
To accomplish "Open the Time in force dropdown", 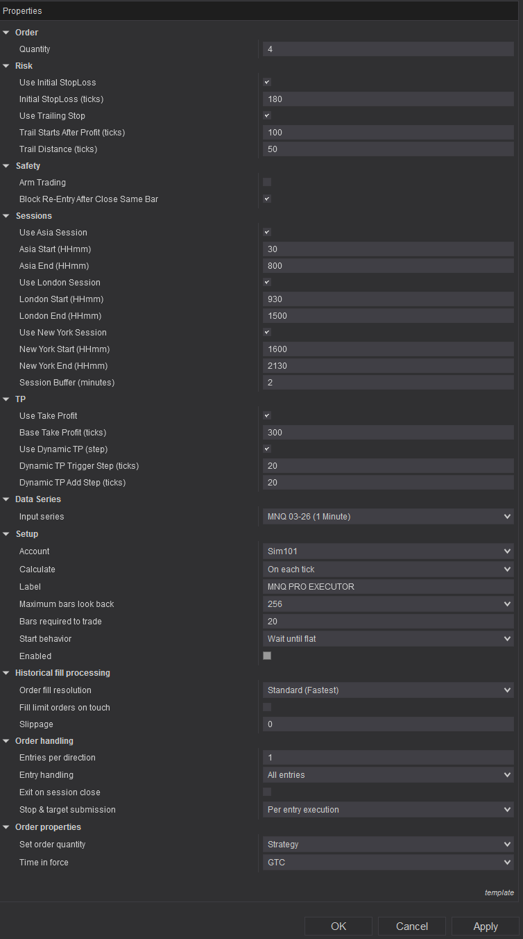I will [388, 863].
